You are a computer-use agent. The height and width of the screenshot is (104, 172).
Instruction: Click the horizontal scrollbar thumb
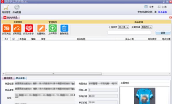pos(53,74)
